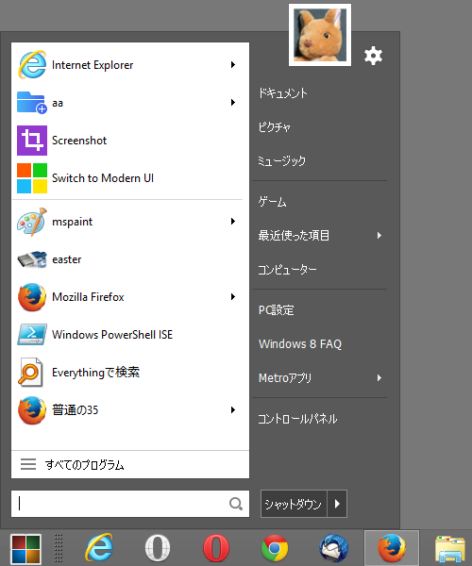Click the dotted taskbar toolbar grip handle
Image resolution: width=472 pixels, height=566 pixels.
point(59,548)
